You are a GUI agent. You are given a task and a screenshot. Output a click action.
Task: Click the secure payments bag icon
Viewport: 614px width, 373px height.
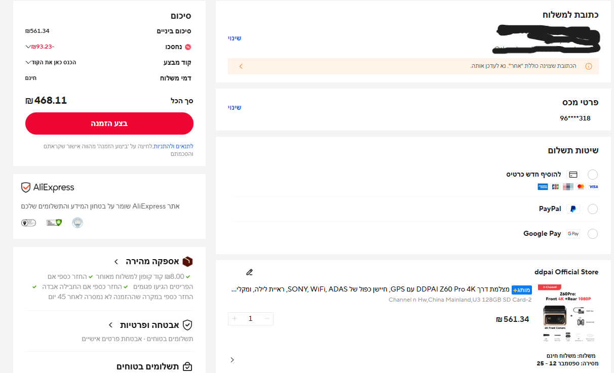[187, 366]
